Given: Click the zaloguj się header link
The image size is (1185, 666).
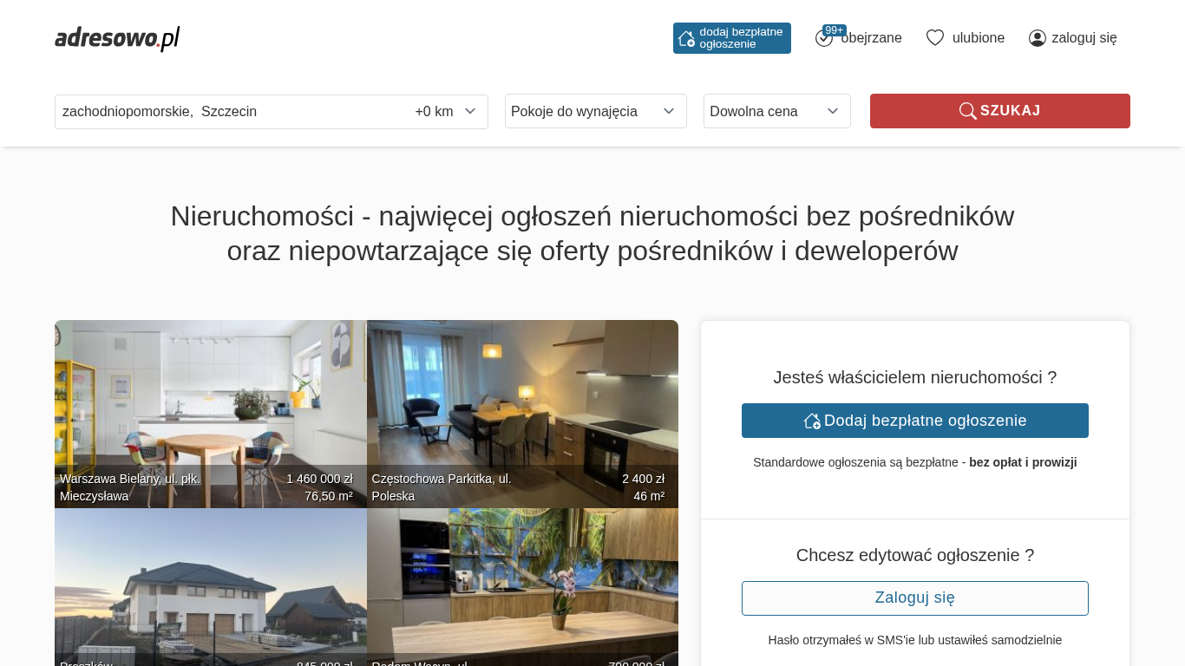Looking at the screenshot, I should [x=1084, y=38].
